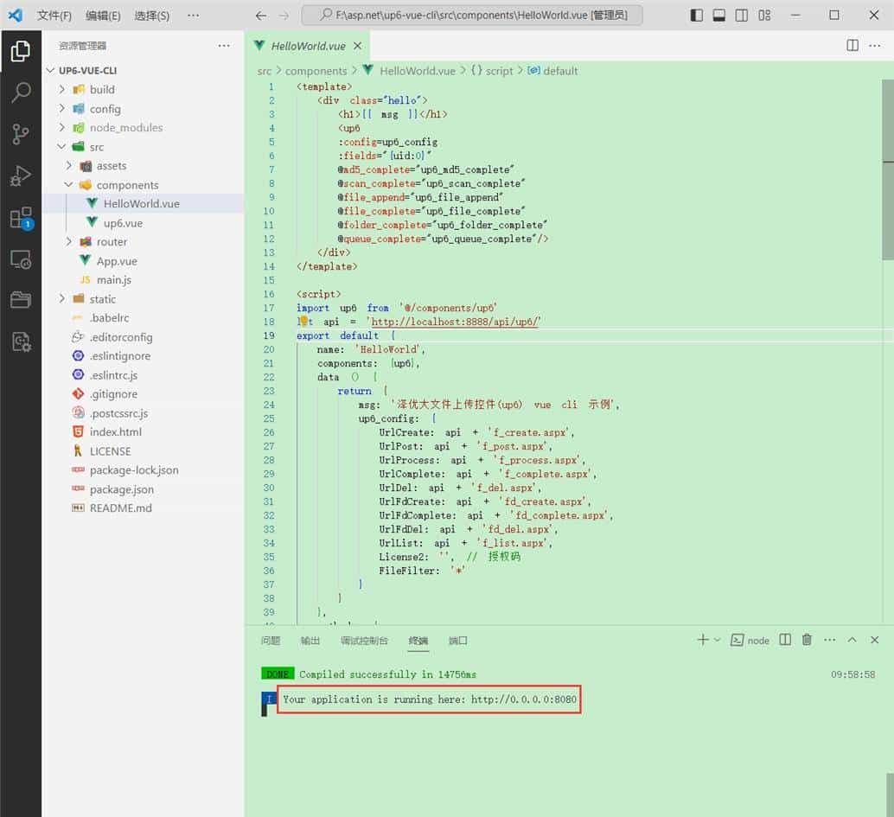Expand the build folder

[x=102, y=90]
